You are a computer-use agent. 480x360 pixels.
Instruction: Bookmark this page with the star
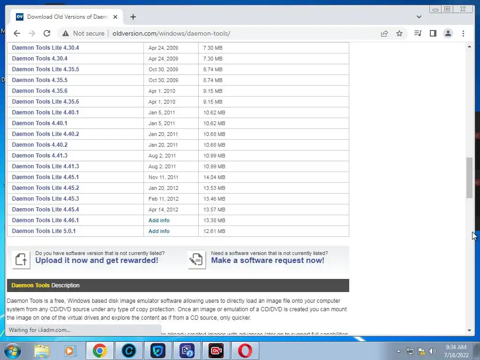click(399, 33)
